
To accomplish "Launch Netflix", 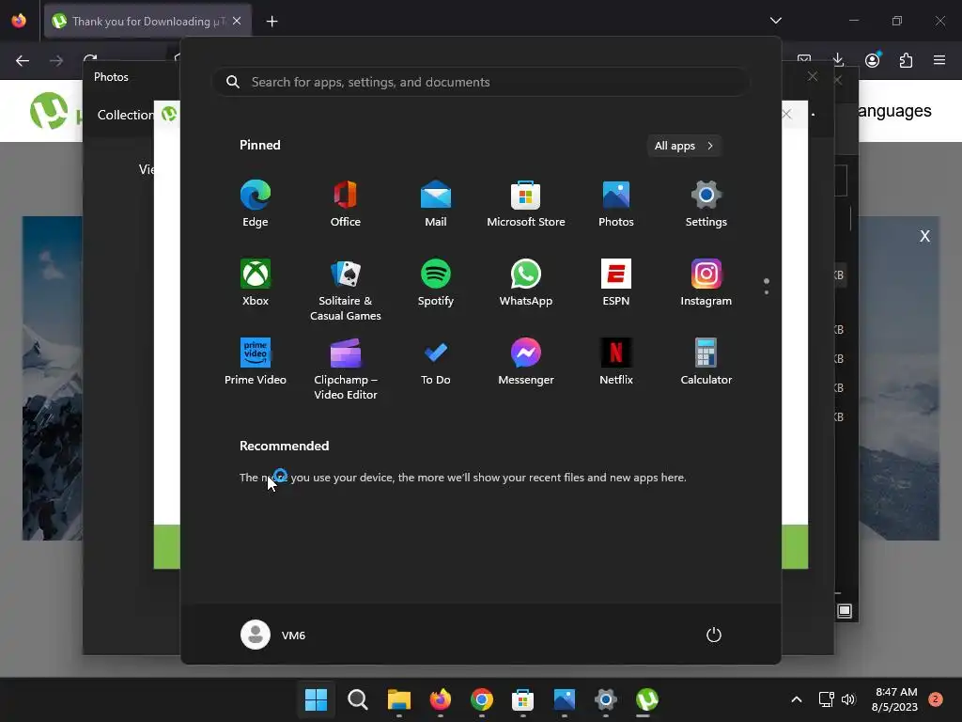I will pyautogui.click(x=616, y=361).
